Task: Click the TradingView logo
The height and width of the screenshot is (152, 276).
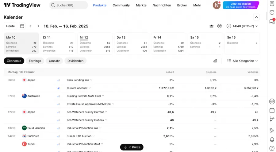Action: (x=22, y=5)
